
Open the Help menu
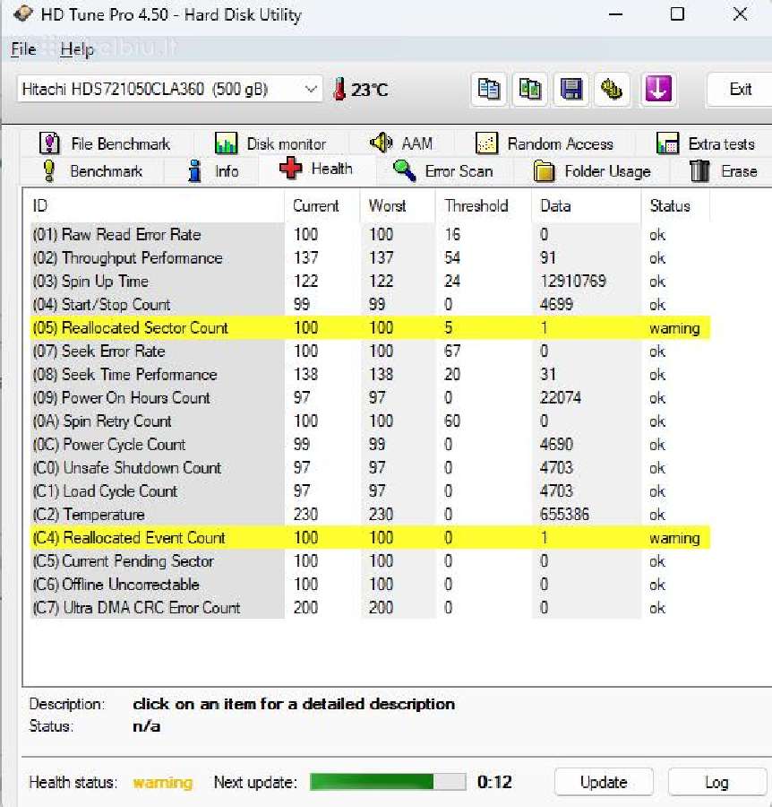coord(77,49)
